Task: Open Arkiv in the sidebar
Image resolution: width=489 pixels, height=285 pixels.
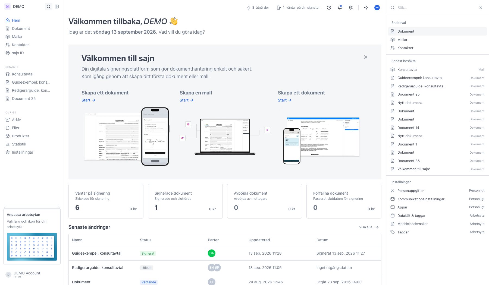Action: 32,120
